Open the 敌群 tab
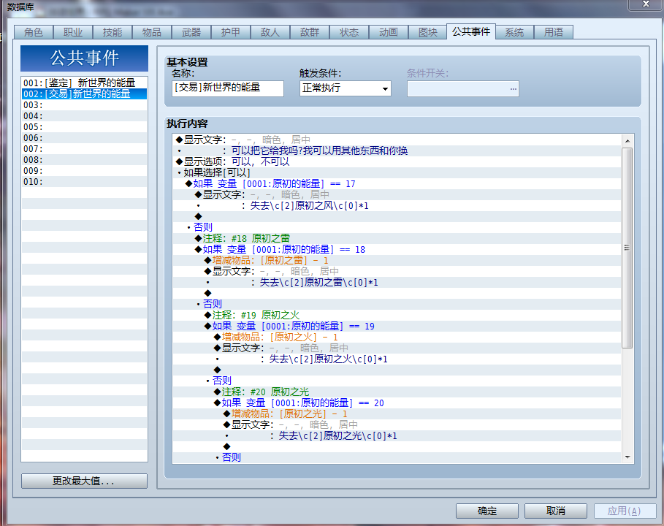 pos(309,32)
